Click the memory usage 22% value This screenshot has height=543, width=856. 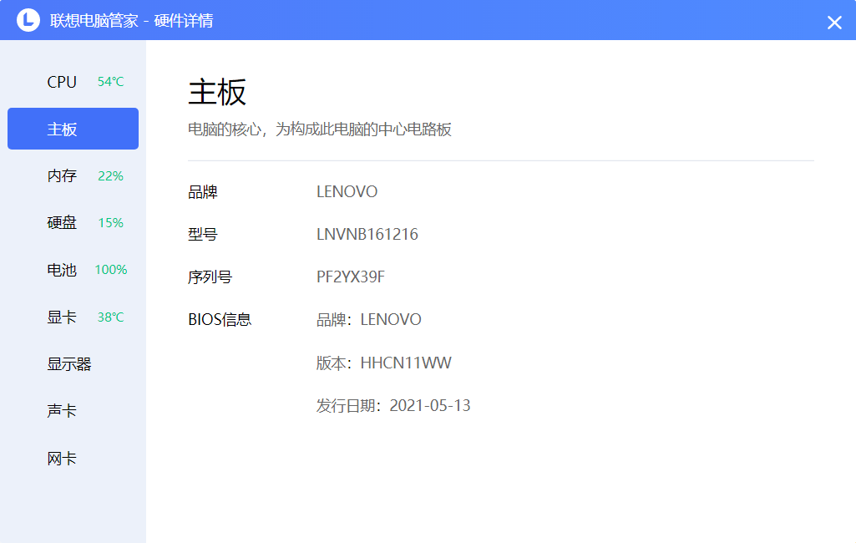click(111, 176)
